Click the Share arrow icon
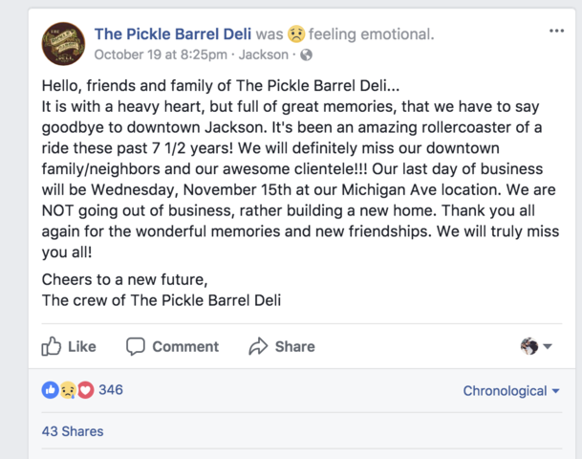The image size is (582, 459). [258, 346]
